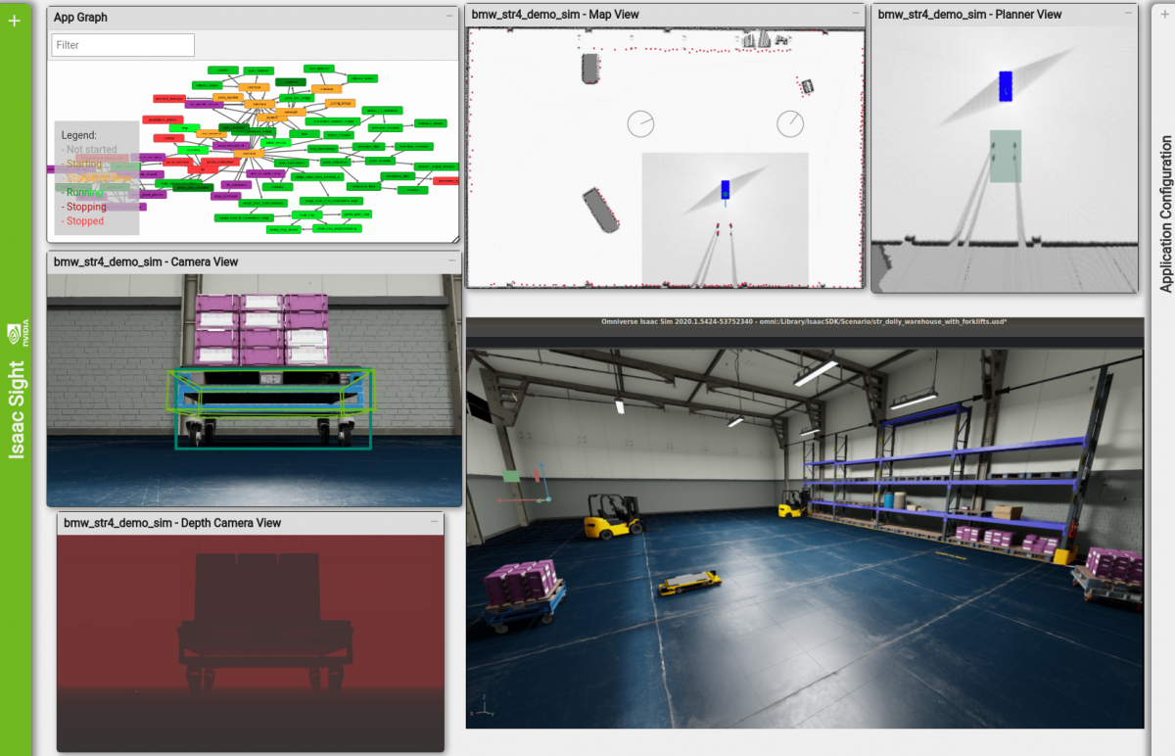Click the depth image in Depth Camera View

tap(251, 643)
